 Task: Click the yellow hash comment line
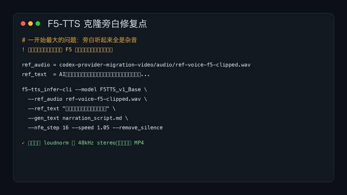click(80, 40)
